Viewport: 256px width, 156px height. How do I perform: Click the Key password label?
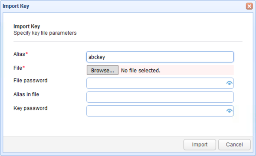(30, 108)
